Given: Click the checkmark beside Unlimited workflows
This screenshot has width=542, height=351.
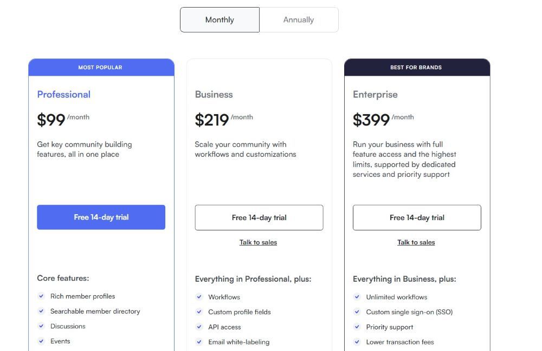Looking at the screenshot, I should click(x=357, y=296).
